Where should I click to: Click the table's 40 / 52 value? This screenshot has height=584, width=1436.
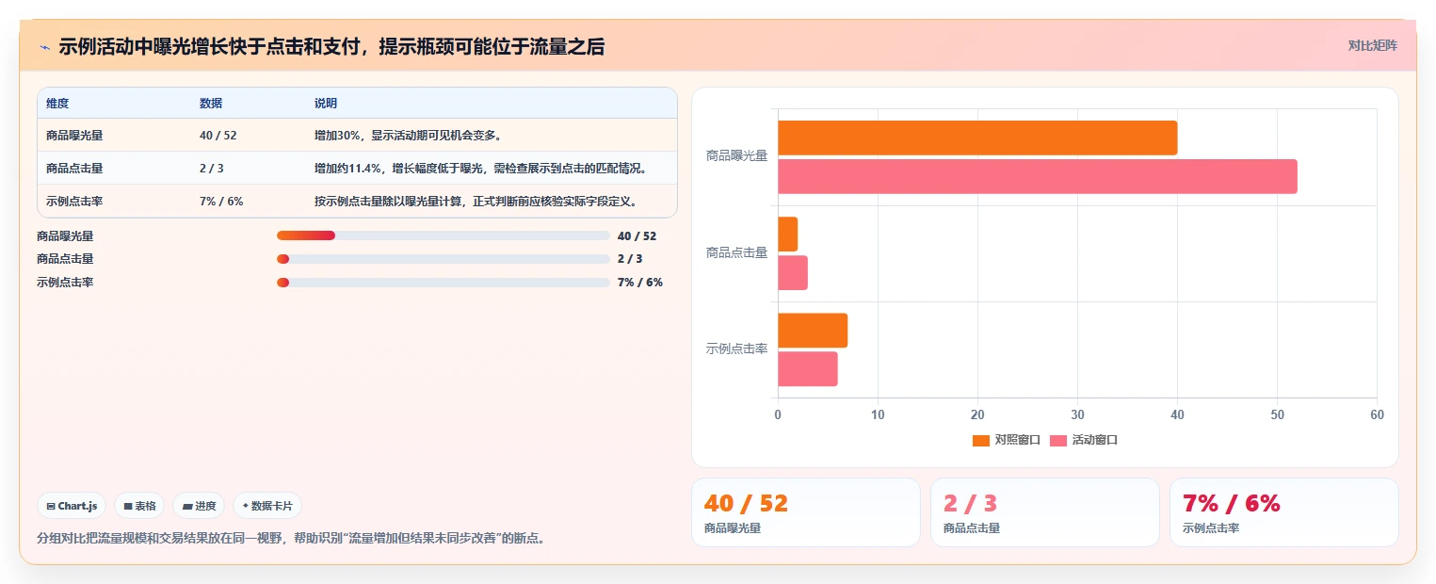218,136
